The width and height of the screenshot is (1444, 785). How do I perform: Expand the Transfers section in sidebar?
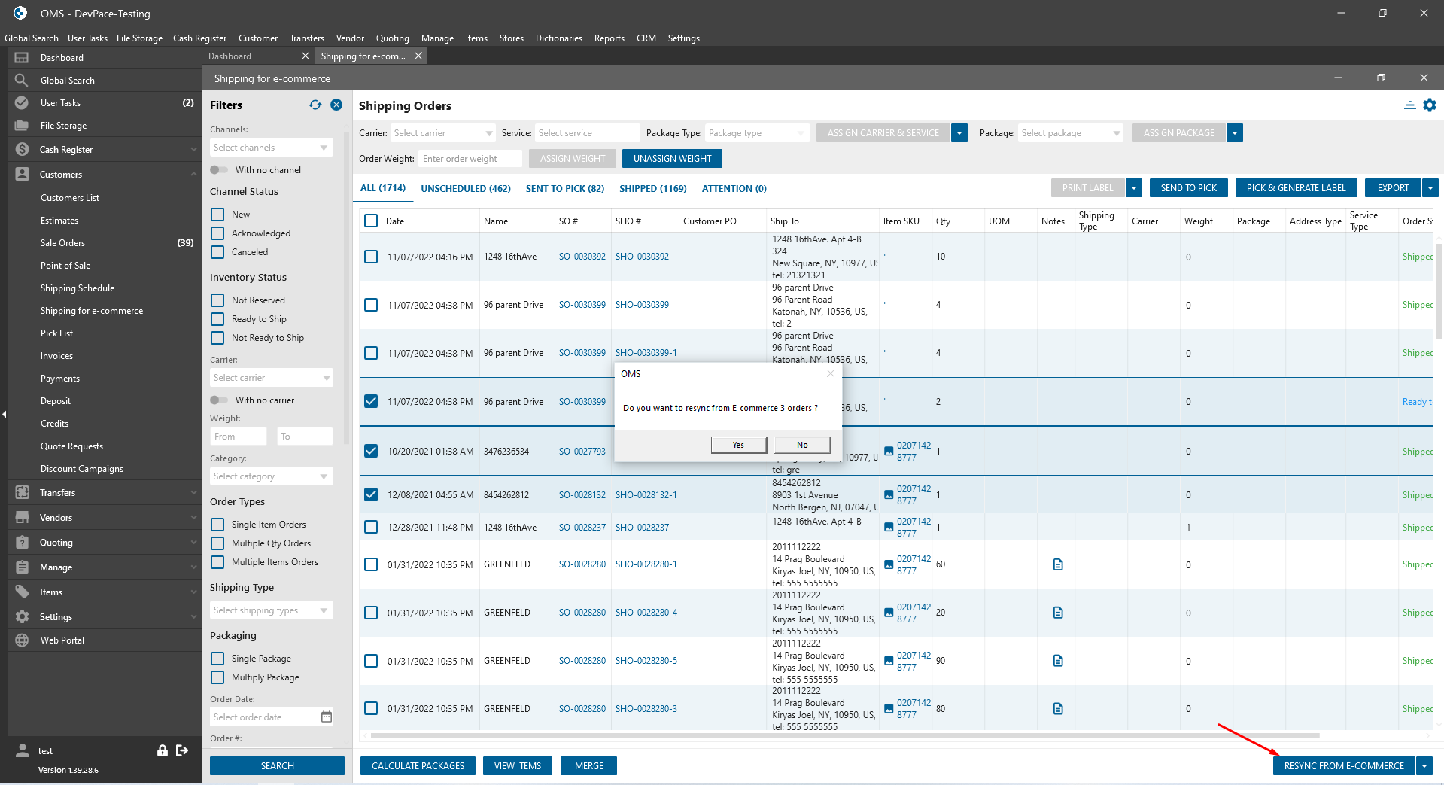[58, 493]
